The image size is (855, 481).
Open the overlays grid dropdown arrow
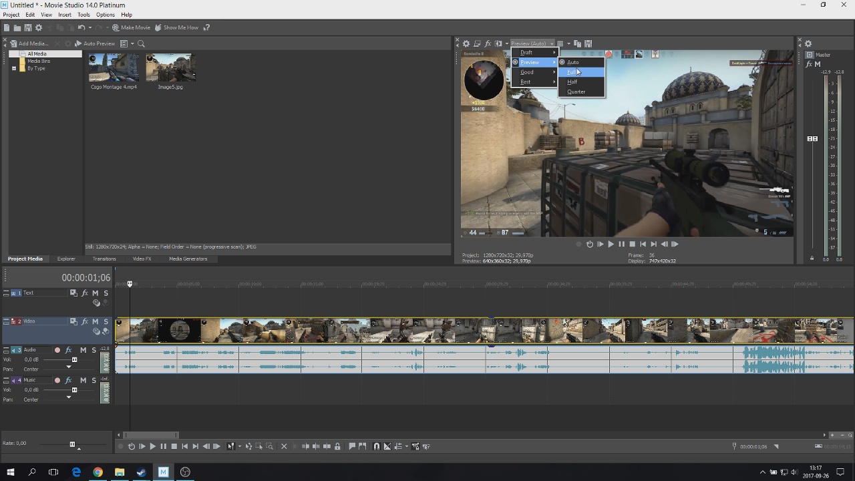(568, 43)
